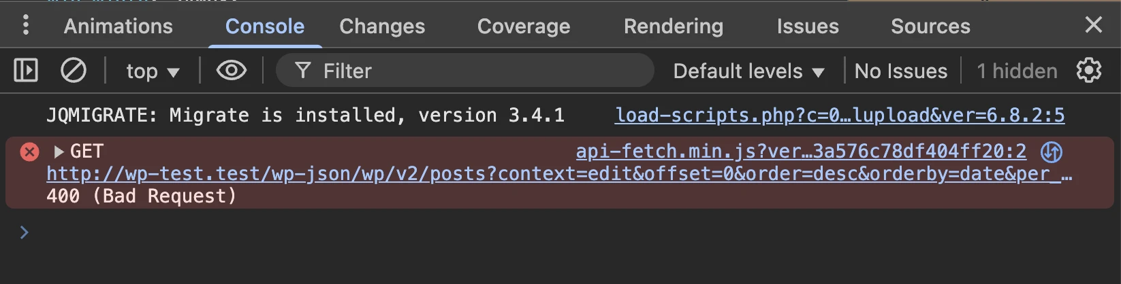The height and width of the screenshot is (284, 1121).
Task: Show the console sidebar panel
Action: pyautogui.click(x=26, y=71)
